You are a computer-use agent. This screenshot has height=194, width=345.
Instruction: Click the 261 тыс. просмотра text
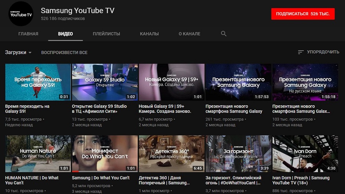[224, 119]
